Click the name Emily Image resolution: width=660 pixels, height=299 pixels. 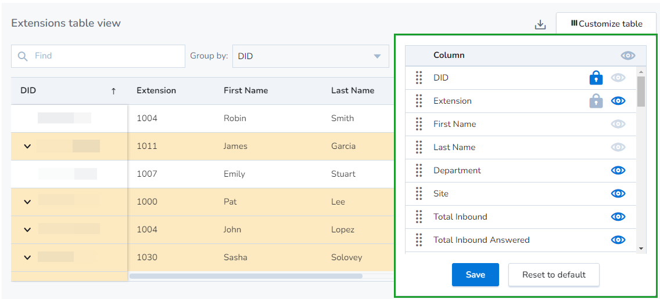click(x=234, y=174)
